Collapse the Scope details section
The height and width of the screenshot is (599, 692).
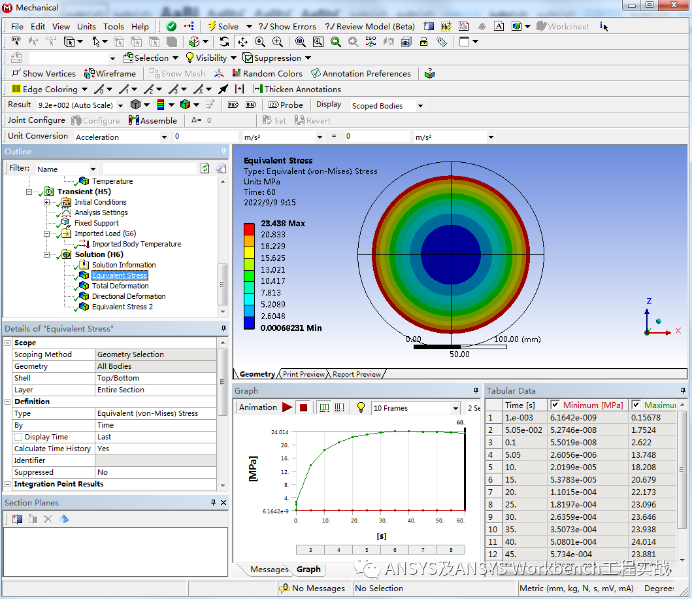coord(7,343)
